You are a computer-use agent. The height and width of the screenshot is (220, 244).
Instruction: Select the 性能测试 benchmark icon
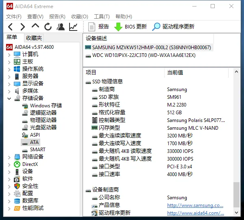(x=17, y=208)
